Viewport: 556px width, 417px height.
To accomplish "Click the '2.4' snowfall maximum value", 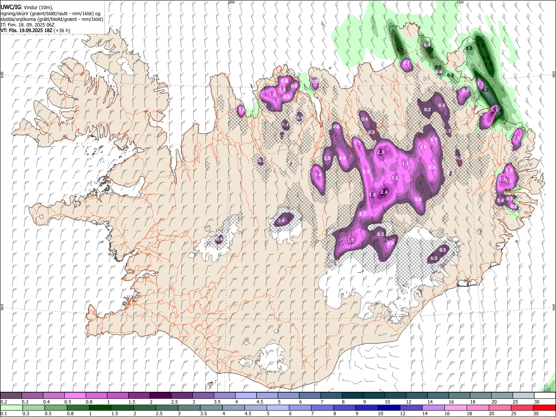I will (x=384, y=192).
